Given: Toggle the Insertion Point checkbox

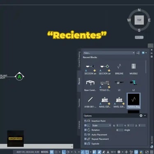Looking at the screenshot, I should pyautogui.click(x=85, y=121).
